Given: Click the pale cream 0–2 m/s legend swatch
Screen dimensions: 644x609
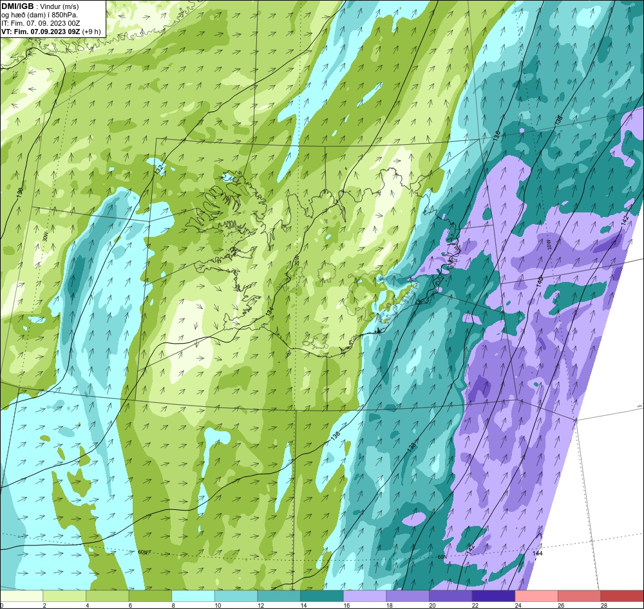Looking at the screenshot, I should [x=21, y=596].
